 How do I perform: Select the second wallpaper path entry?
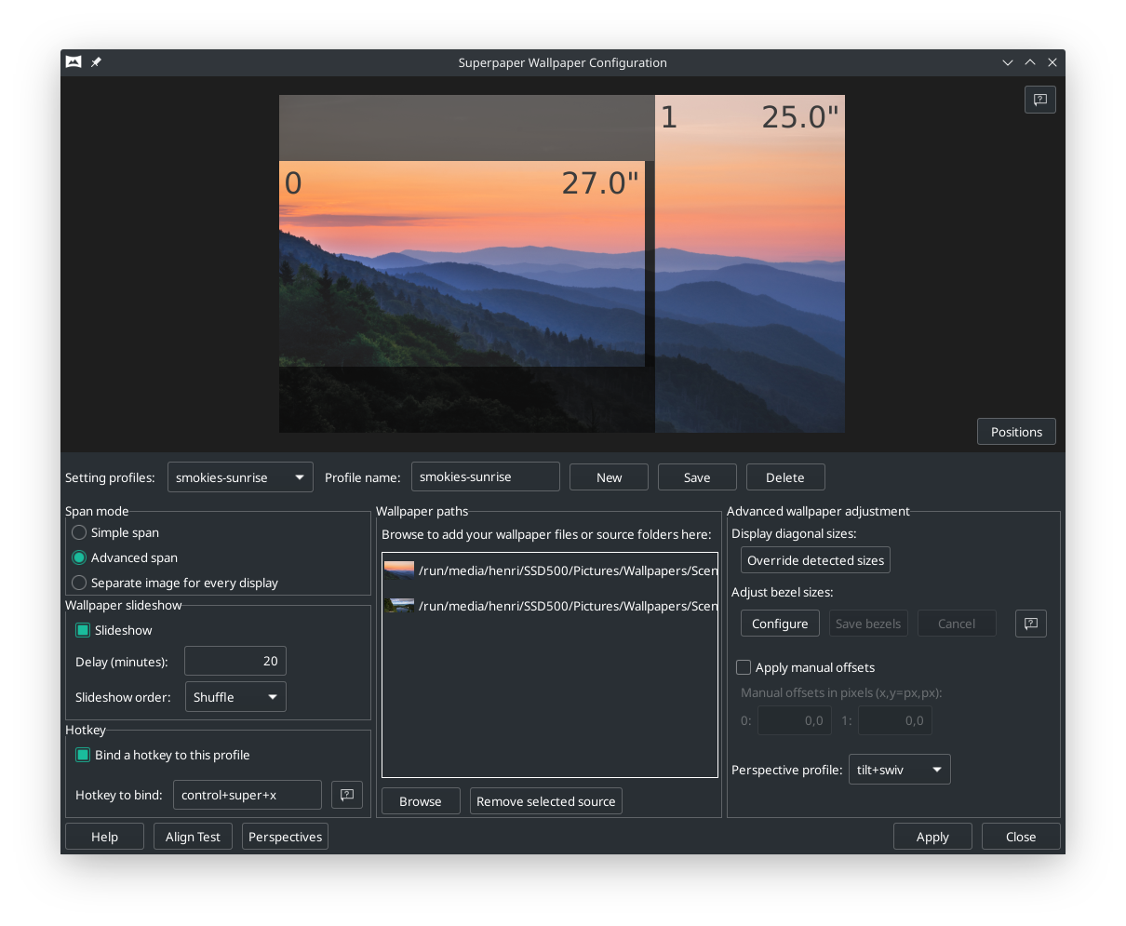[x=549, y=606]
